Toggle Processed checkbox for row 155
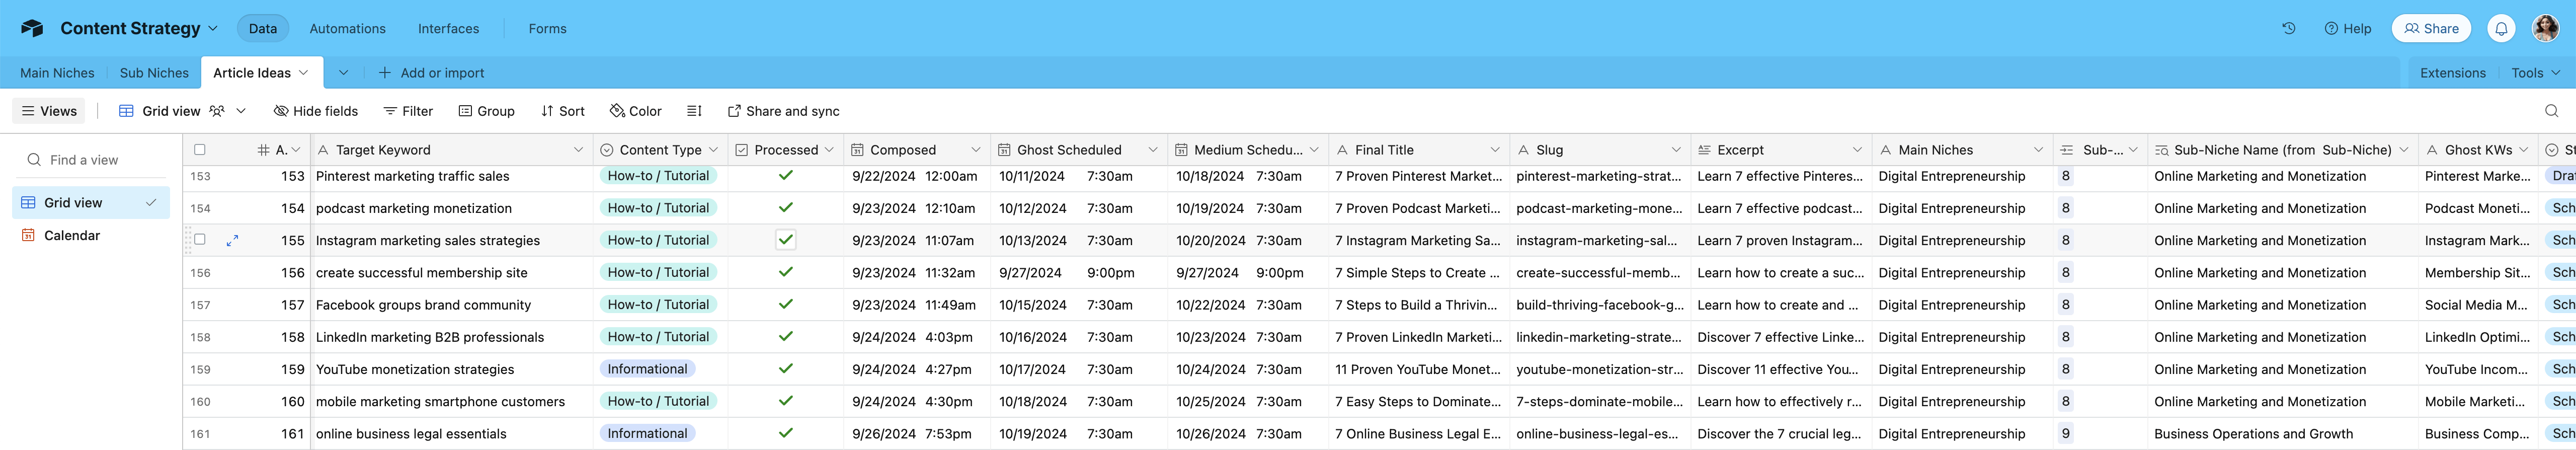 [786, 240]
